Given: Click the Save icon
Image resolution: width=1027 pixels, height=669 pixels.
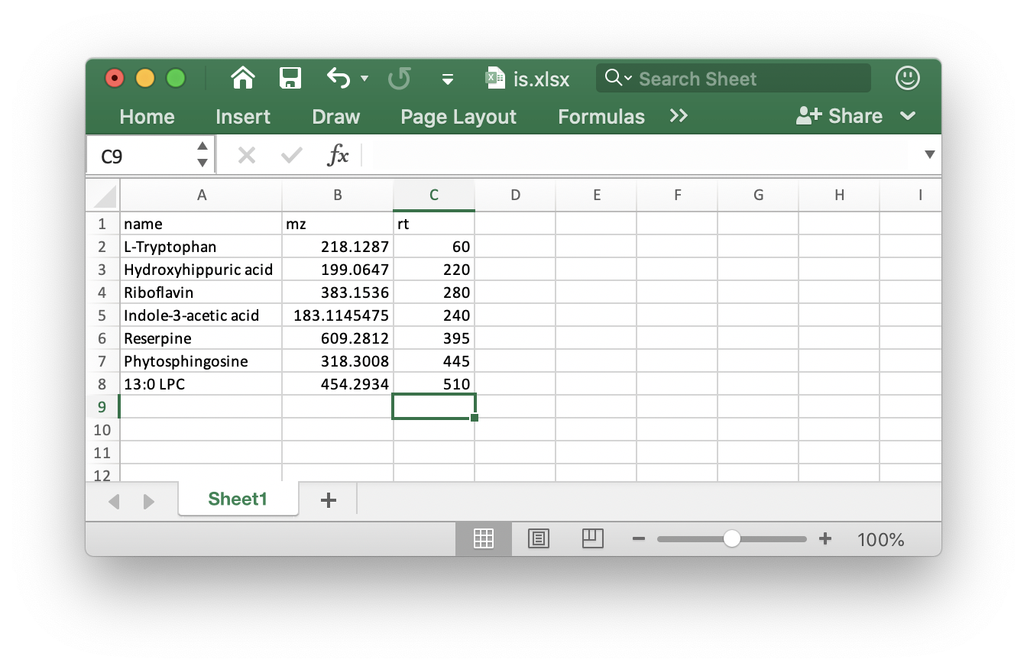Looking at the screenshot, I should pos(290,78).
